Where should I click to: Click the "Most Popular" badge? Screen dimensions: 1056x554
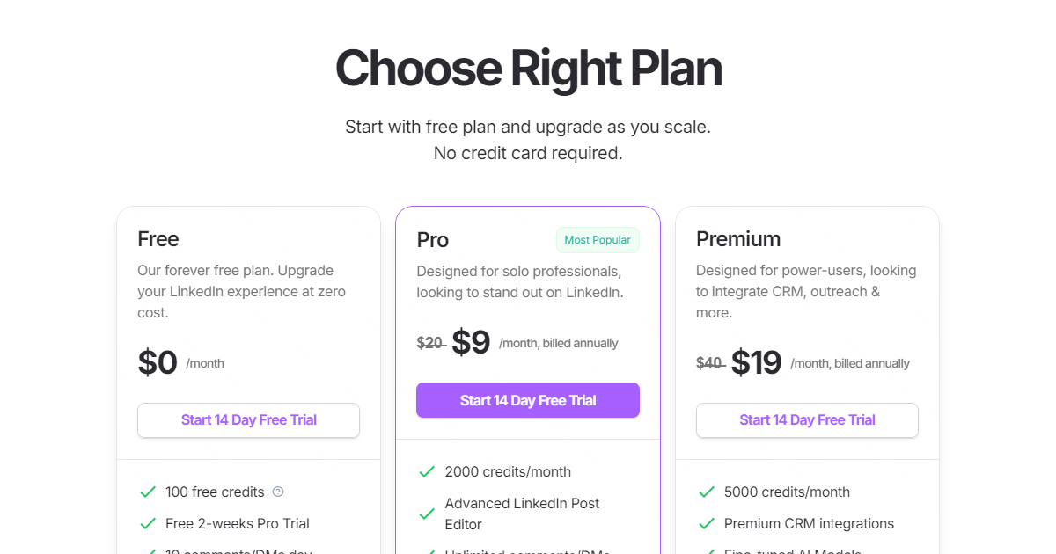point(598,239)
